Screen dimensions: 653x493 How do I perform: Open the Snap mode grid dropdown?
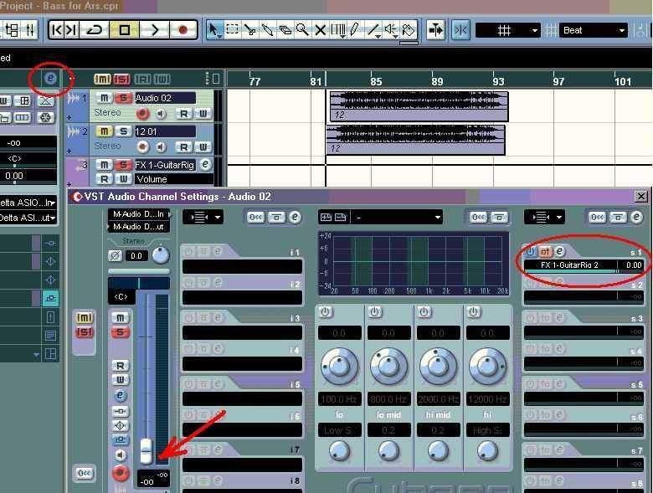tap(507, 30)
